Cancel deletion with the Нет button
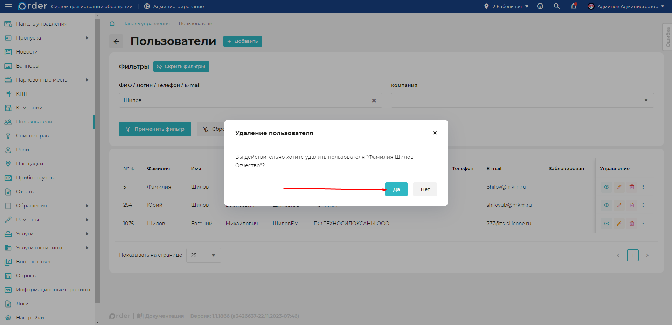Image resolution: width=672 pixels, height=325 pixels. (x=425, y=189)
